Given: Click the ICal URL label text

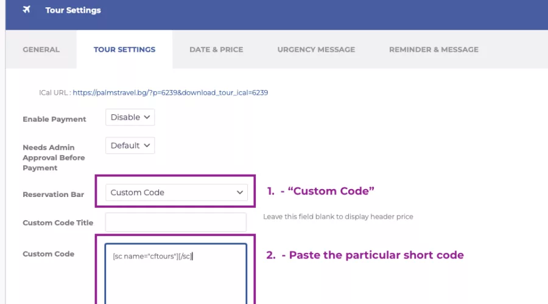Looking at the screenshot, I should click(55, 92).
